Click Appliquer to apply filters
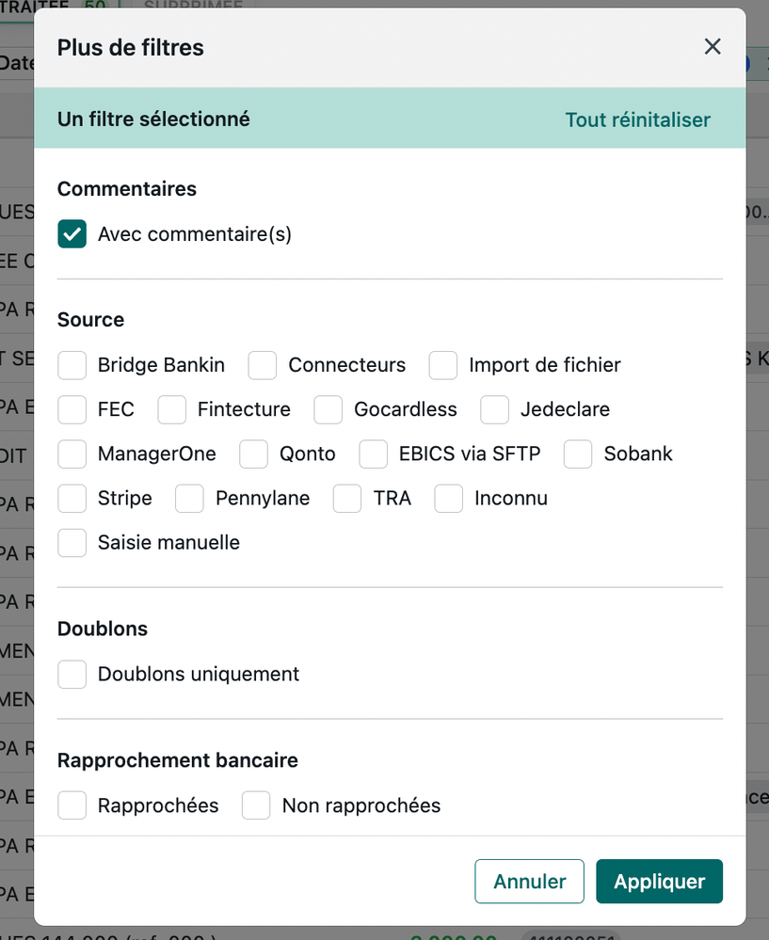 pos(659,882)
